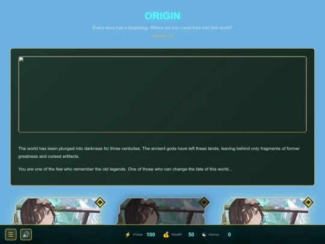This screenshot has width=325, height=244.
Task: Click the Power label text
Action: [138, 234]
